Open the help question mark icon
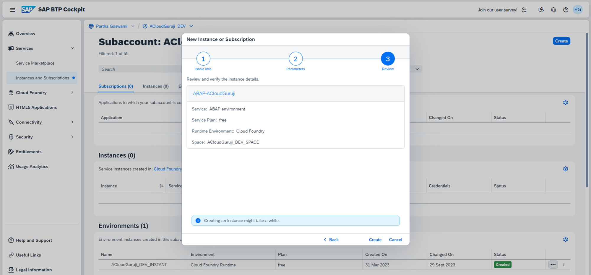 pos(566,10)
